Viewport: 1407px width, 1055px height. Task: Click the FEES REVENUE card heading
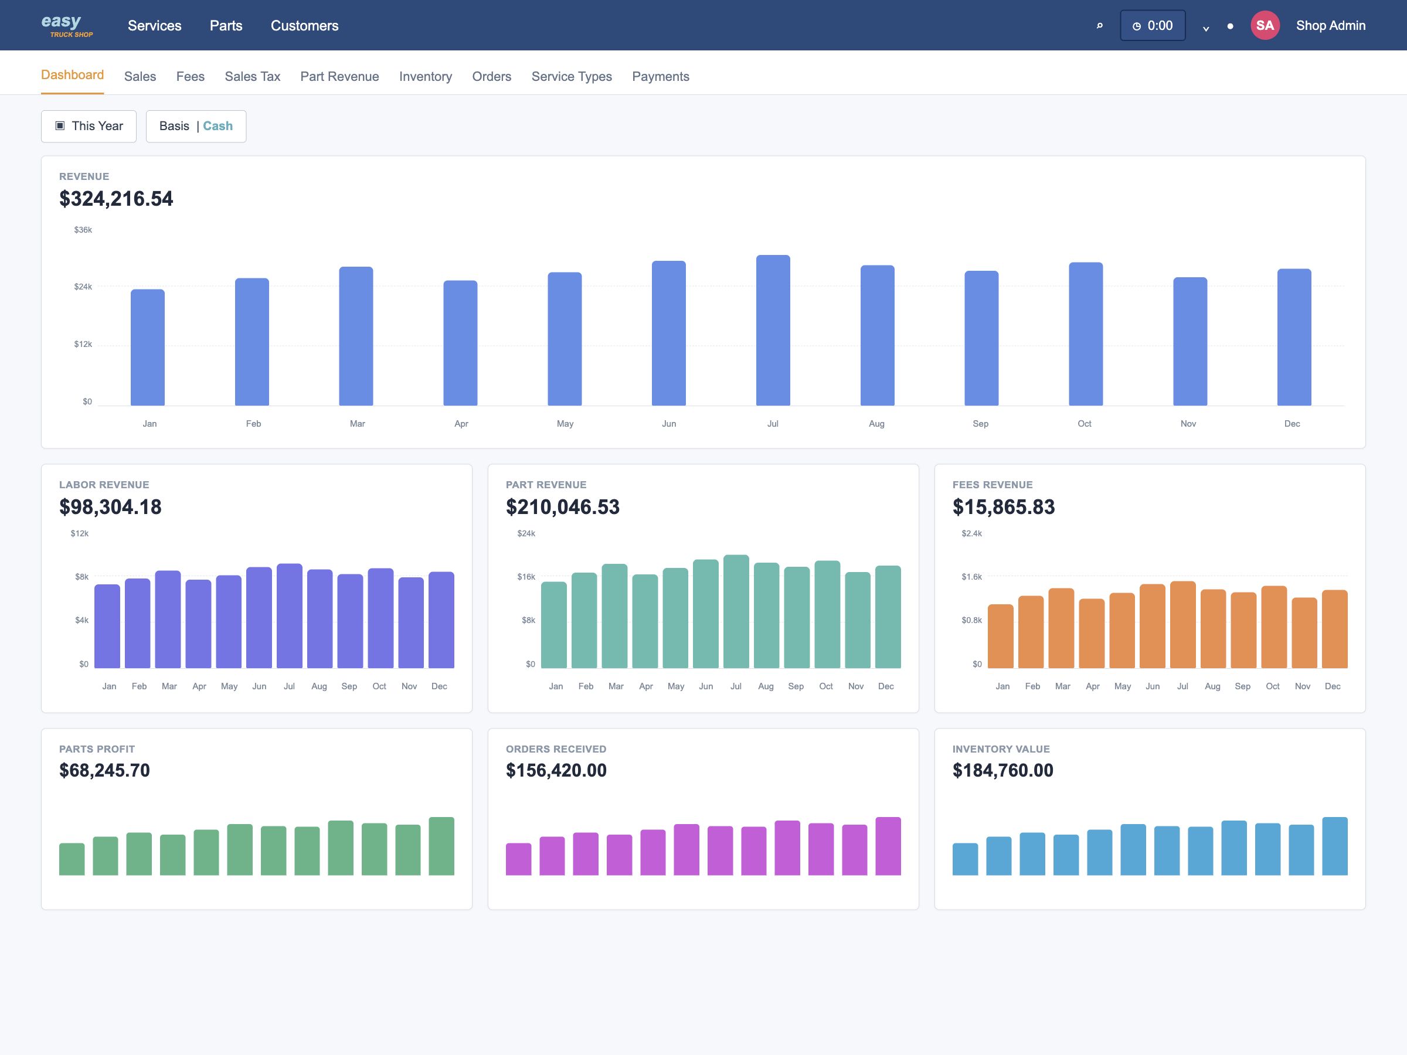click(993, 485)
